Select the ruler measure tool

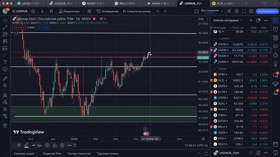tap(5, 78)
